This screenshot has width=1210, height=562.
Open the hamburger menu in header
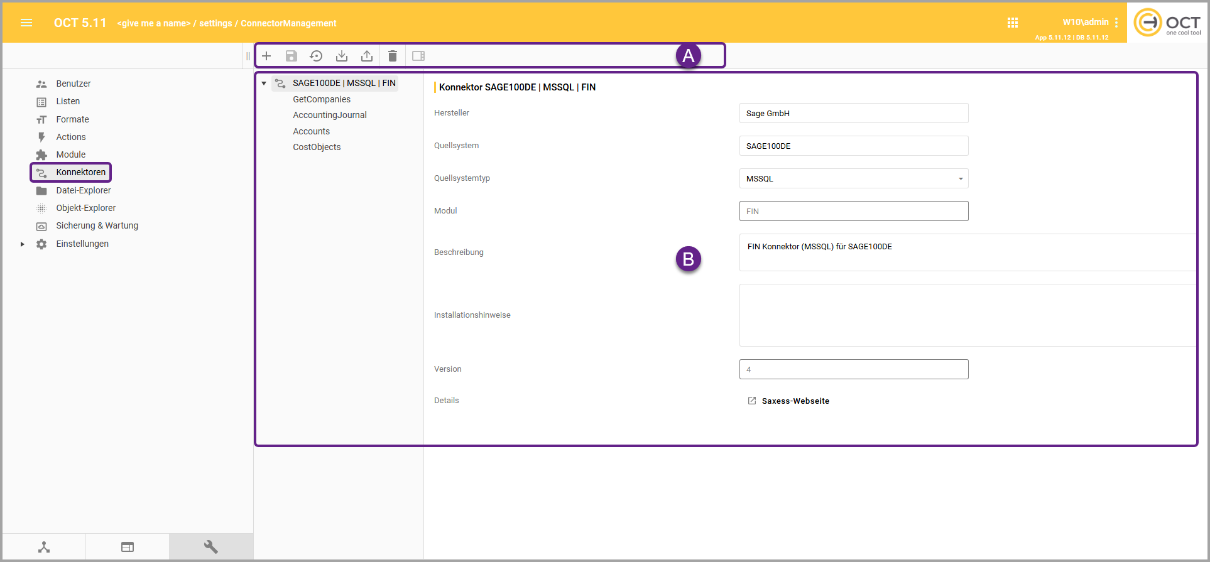[x=26, y=23]
